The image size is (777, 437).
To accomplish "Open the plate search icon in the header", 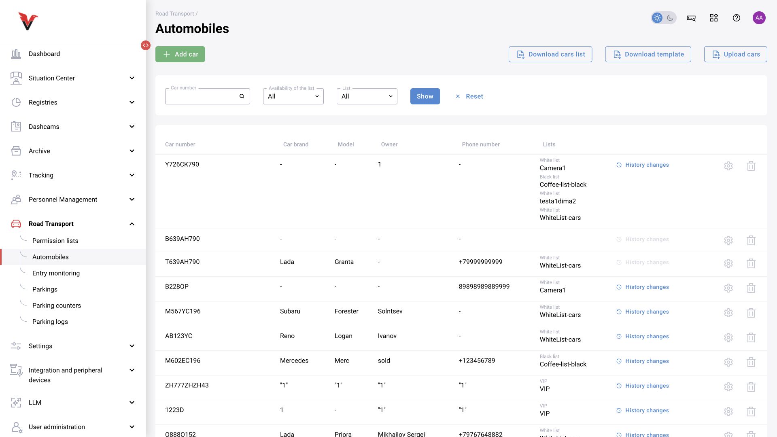I will [691, 18].
